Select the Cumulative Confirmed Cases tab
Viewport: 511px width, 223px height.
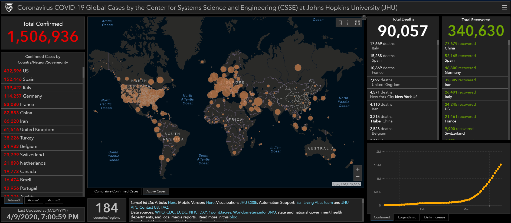[x=116, y=191]
